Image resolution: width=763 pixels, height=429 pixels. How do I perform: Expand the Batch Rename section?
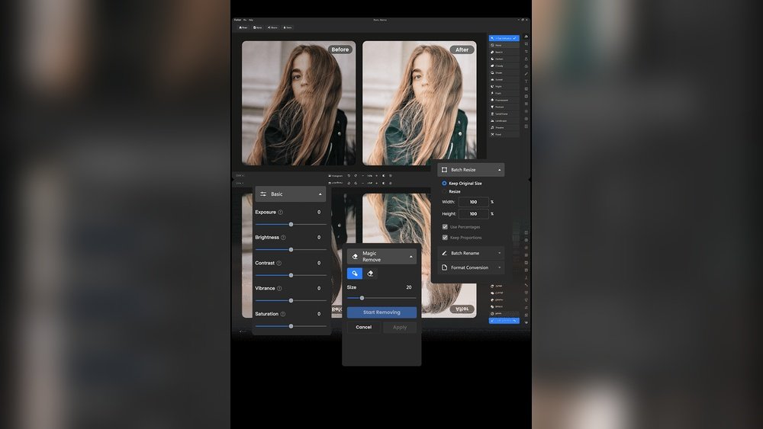(499, 253)
